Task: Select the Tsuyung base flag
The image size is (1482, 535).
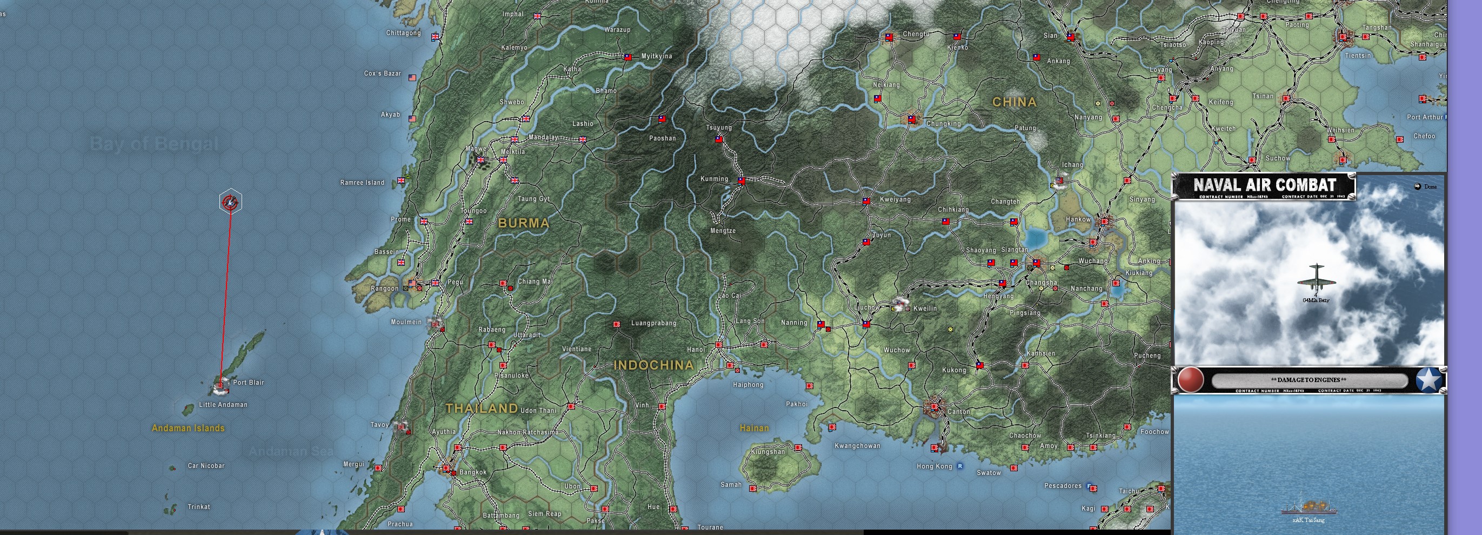Action: 718,139
